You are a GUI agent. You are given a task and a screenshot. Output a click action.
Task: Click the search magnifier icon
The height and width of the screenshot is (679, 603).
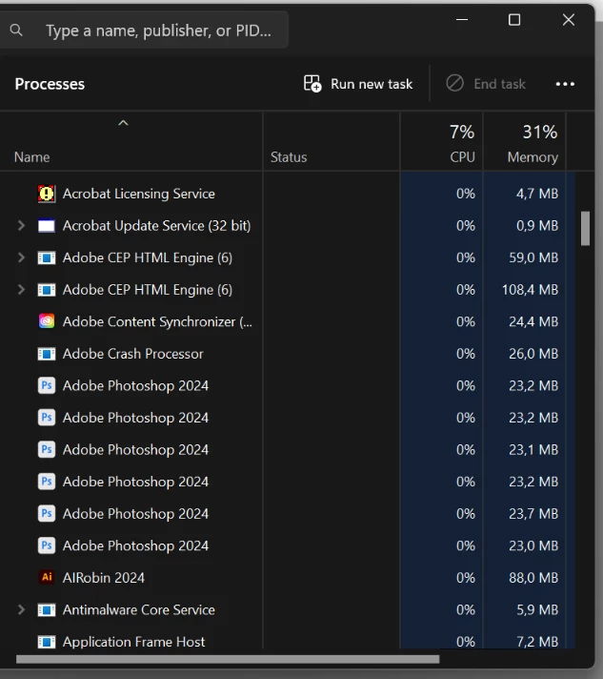[16, 30]
